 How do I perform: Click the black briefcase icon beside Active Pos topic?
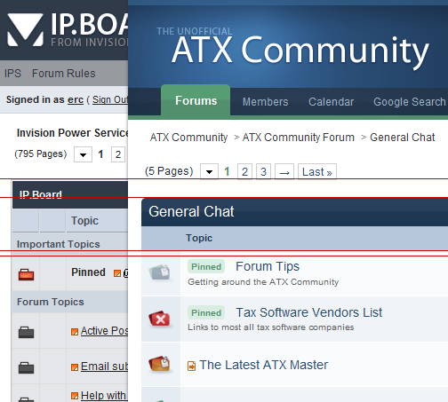[x=26, y=332]
